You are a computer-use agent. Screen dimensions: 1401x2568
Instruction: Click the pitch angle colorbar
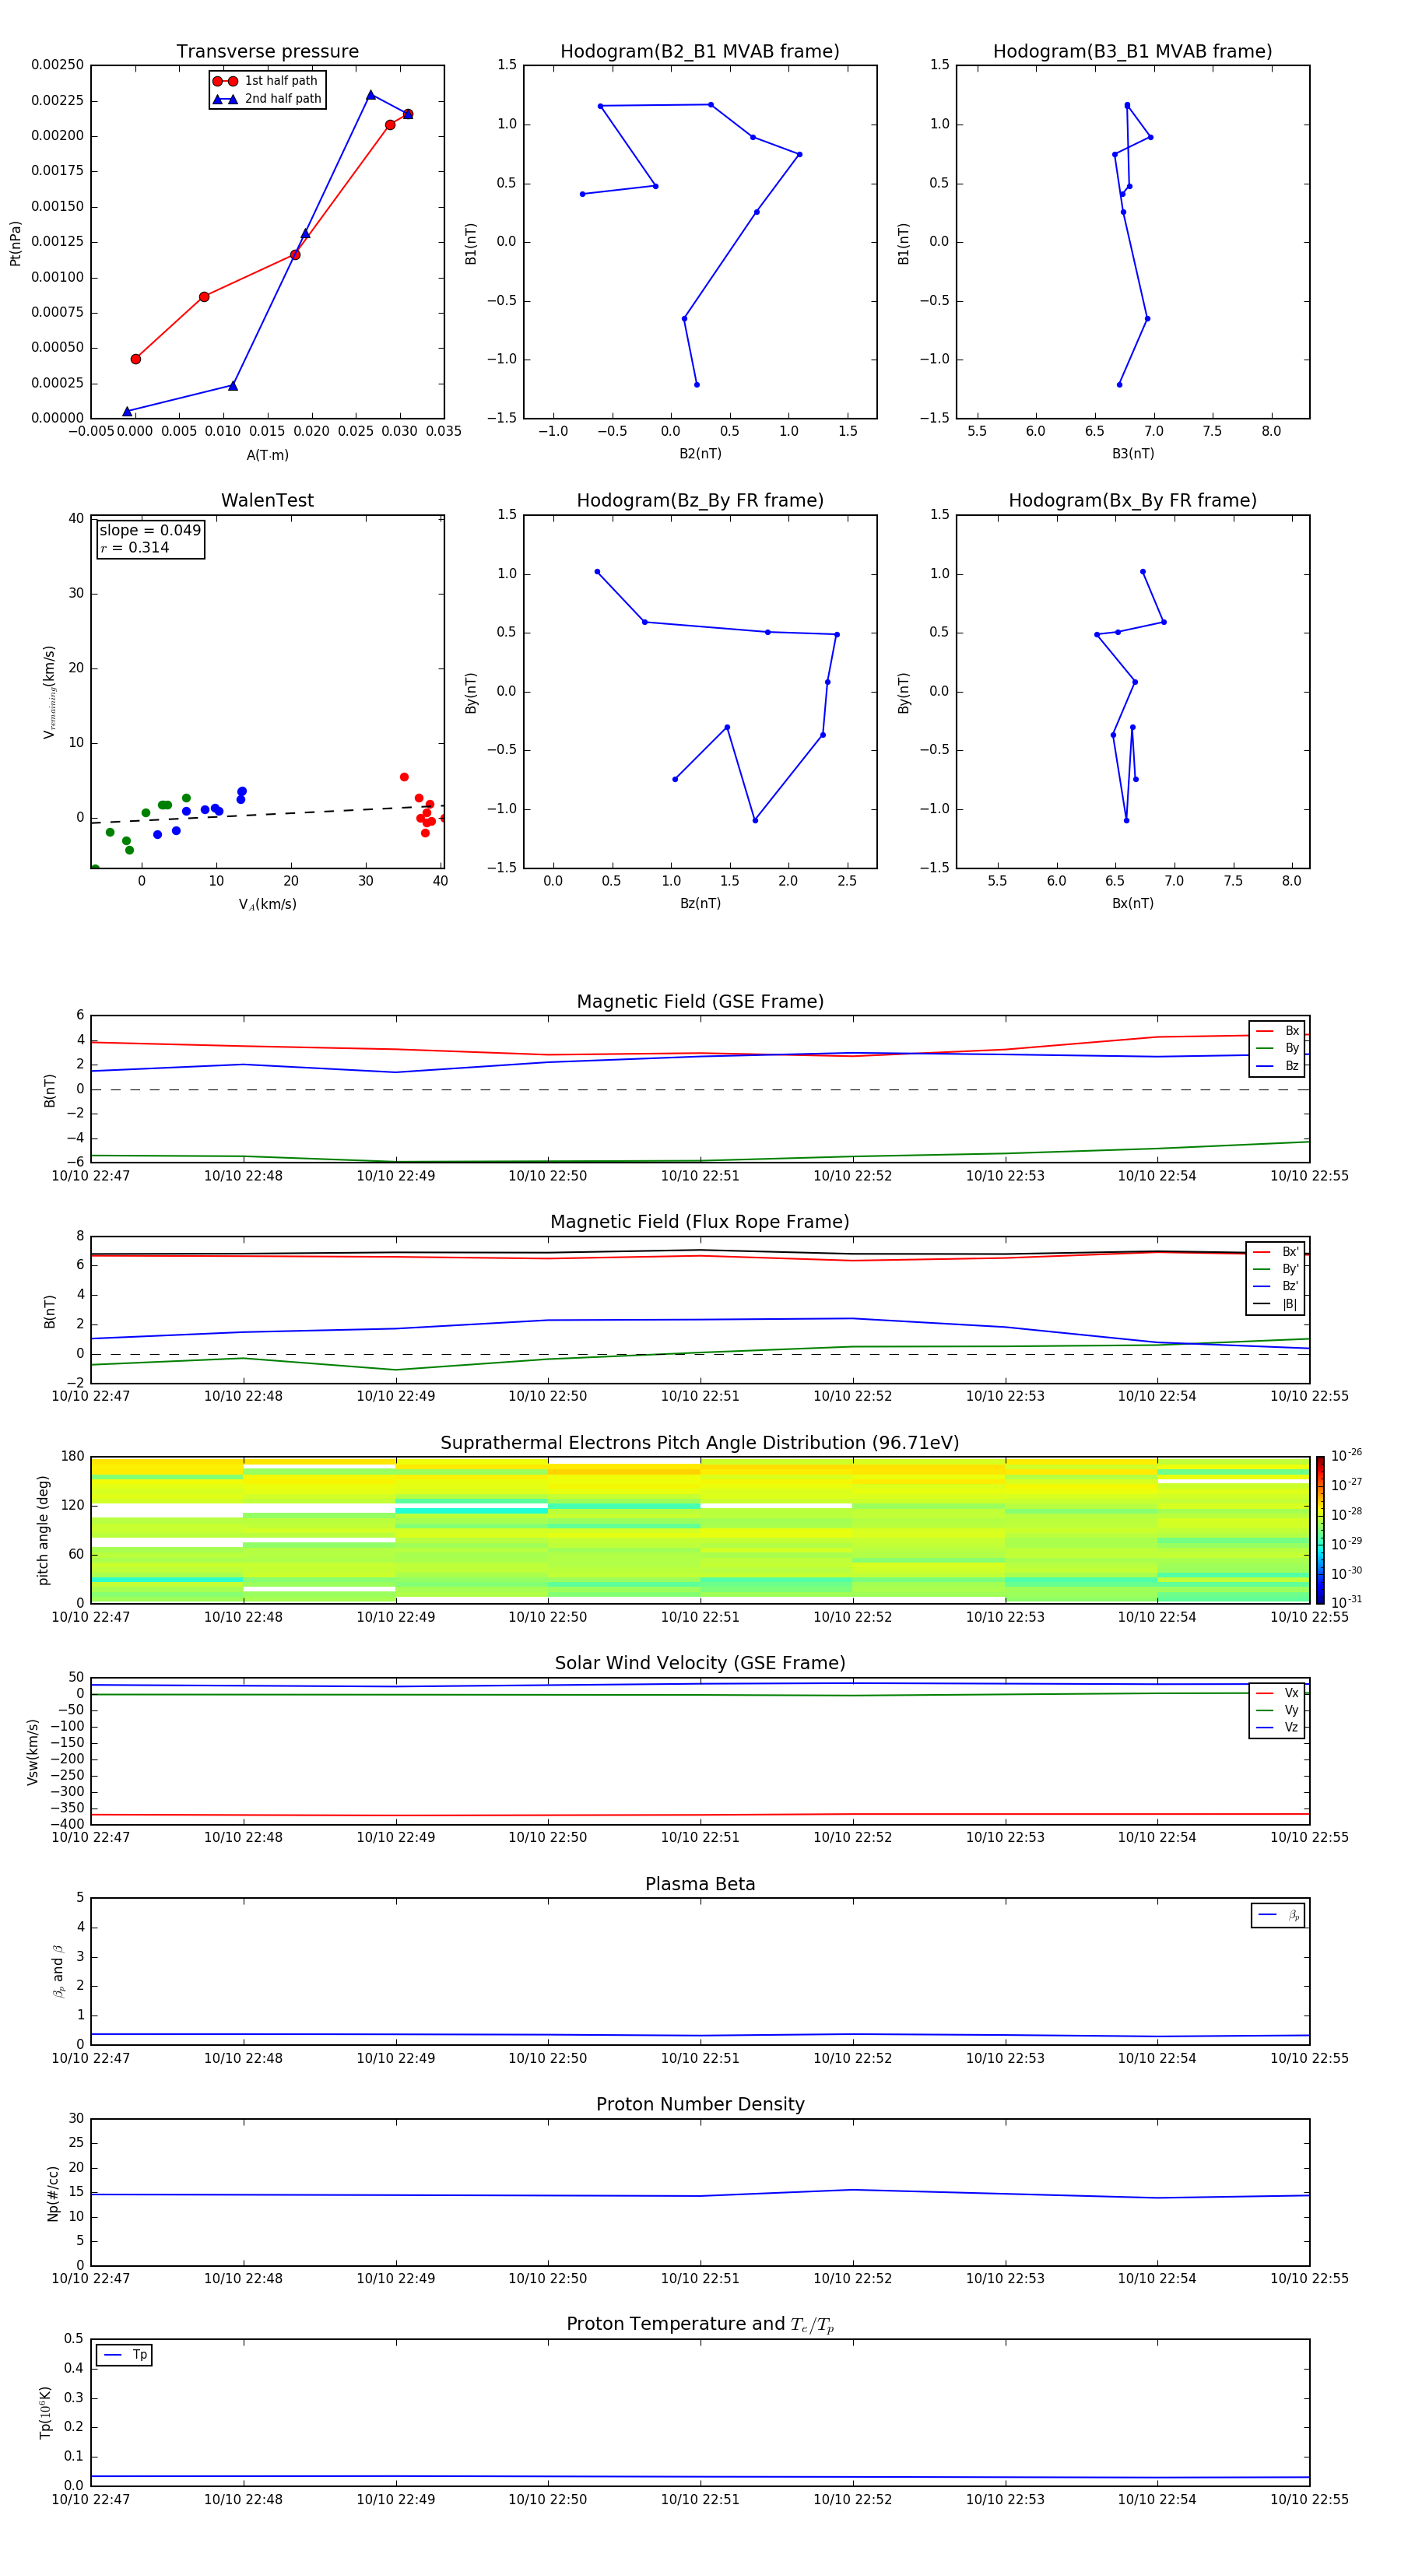point(1320,1530)
